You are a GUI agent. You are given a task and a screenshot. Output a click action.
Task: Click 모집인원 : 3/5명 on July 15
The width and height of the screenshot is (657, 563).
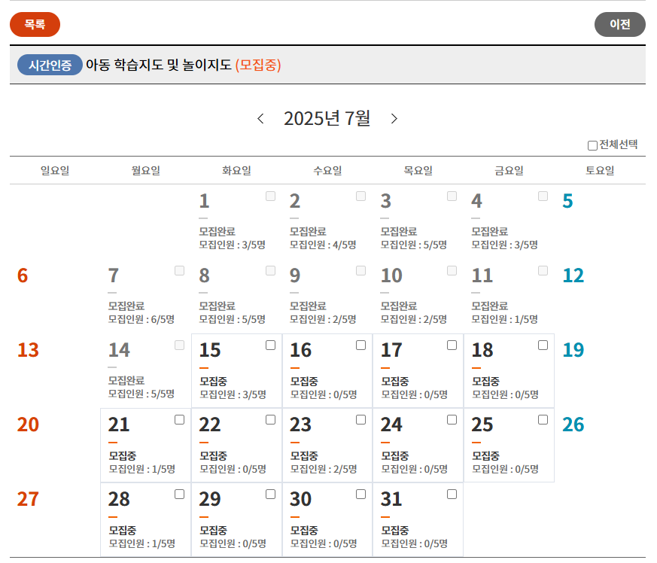tap(233, 394)
